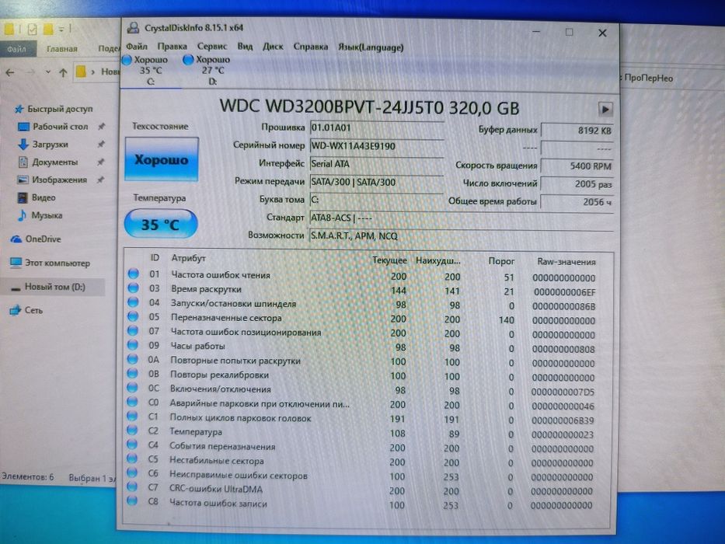
Task: Switch to Главная ribbon tab in Explorer
Action: tap(61, 48)
